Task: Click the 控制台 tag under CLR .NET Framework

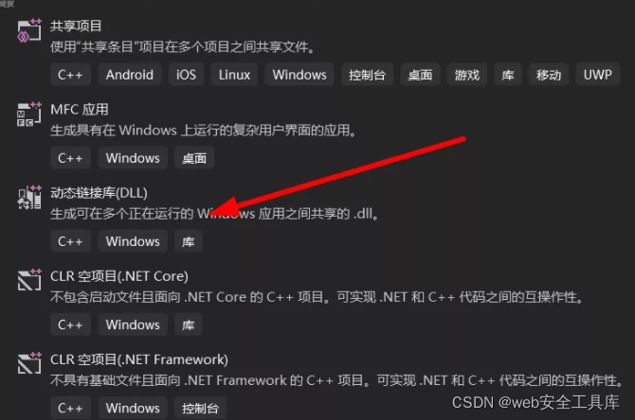Action: [200, 408]
